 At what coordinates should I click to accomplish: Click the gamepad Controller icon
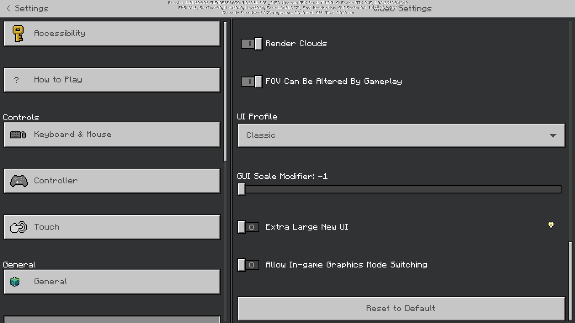[x=19, y=181]
